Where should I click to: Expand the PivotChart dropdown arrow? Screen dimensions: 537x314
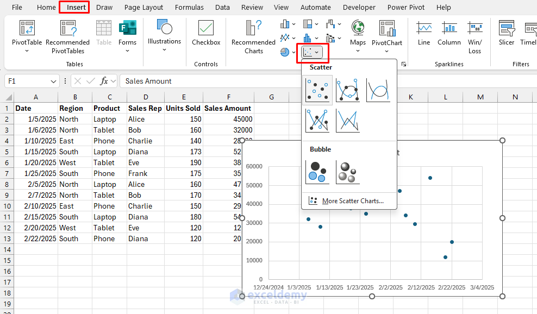387,52
